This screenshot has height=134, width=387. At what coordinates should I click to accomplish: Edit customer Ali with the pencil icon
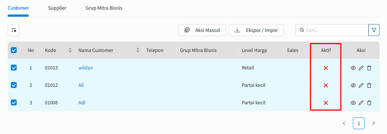pos(361,85)
